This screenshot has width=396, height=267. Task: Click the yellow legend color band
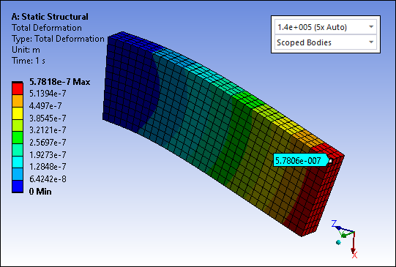18,113
